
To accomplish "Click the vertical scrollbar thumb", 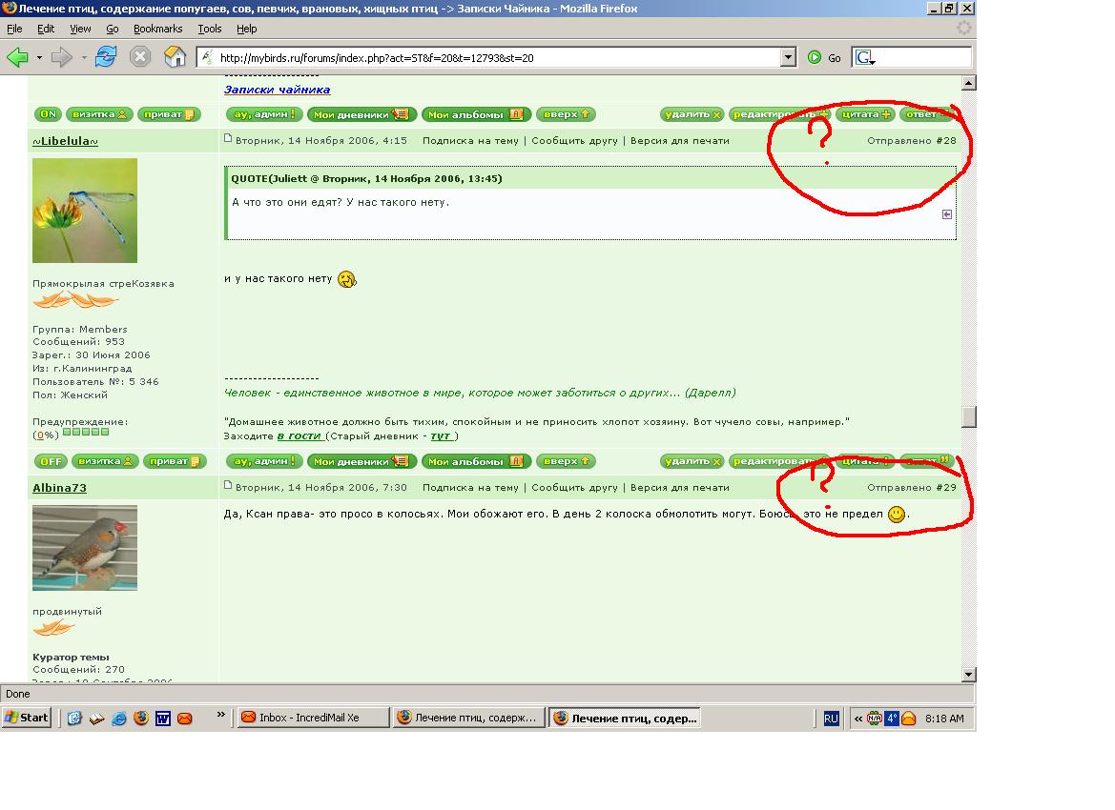I will (x=969, y=417).
